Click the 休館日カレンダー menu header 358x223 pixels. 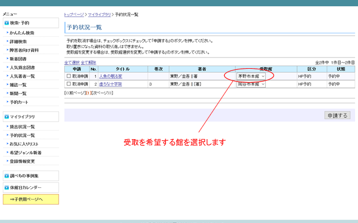tap(31, 188)
